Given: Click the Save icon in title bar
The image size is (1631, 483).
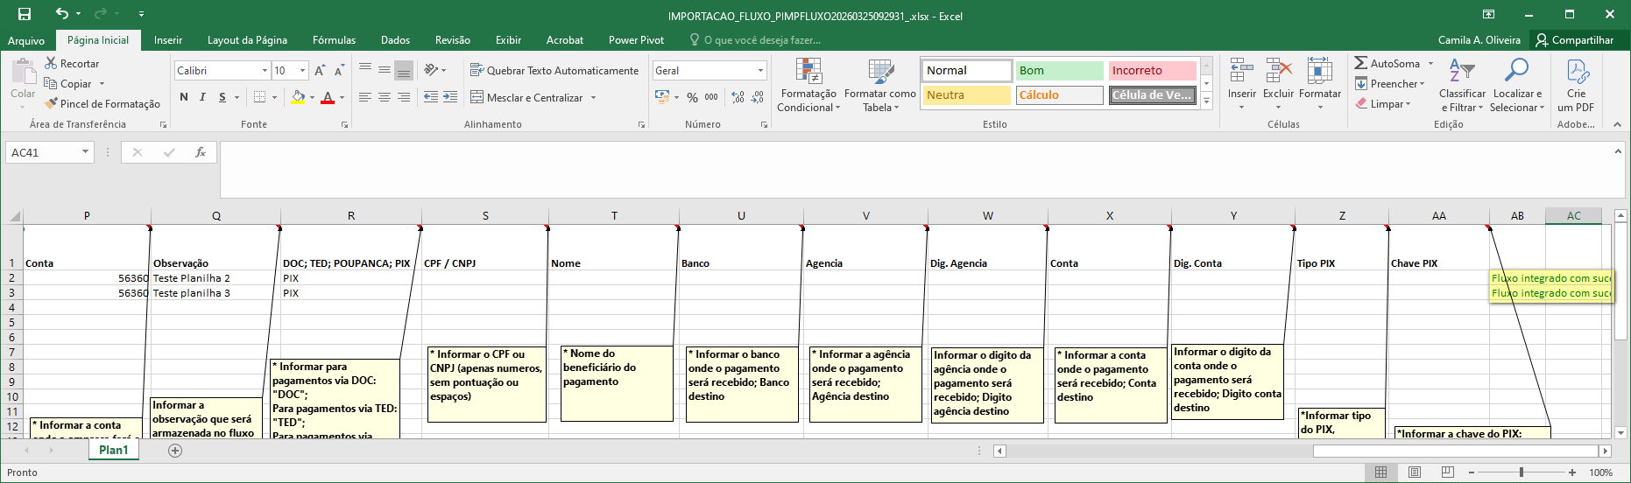Looking at the screenshot, I should pyautogui.click(x=25, y=14).
